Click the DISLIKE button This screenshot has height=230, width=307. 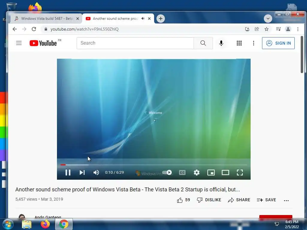209,200
